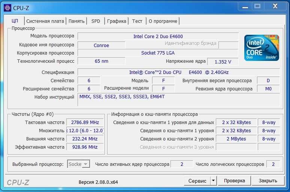Click the Расширение семейства value 6
The width and height of the screenshot is (290, 192).
click(89, 89)
